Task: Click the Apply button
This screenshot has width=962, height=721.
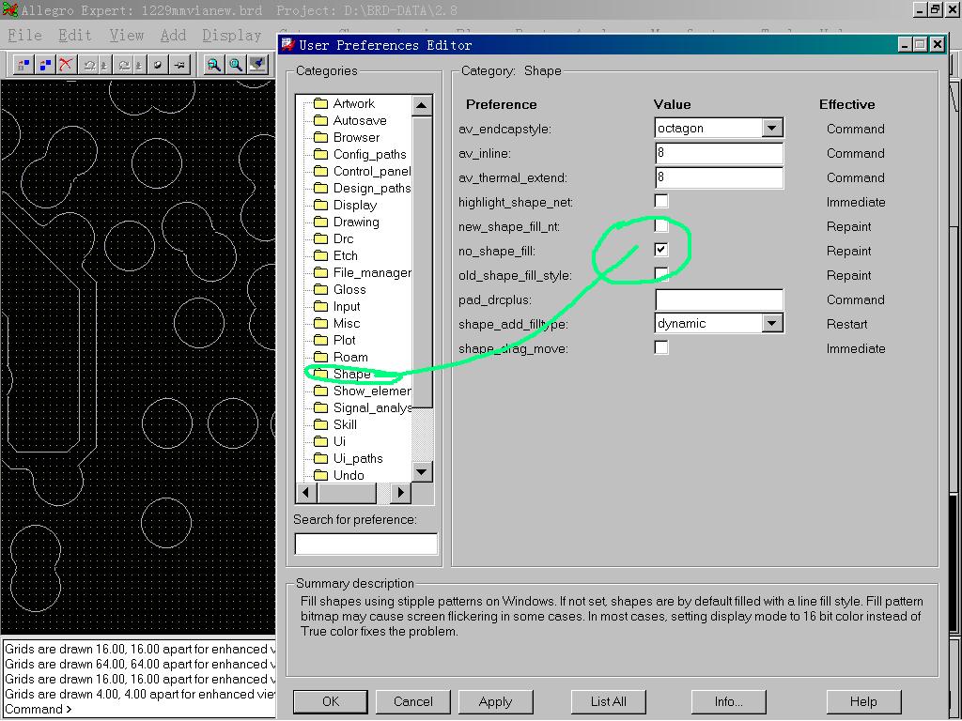Action: (x=495, y=701)
